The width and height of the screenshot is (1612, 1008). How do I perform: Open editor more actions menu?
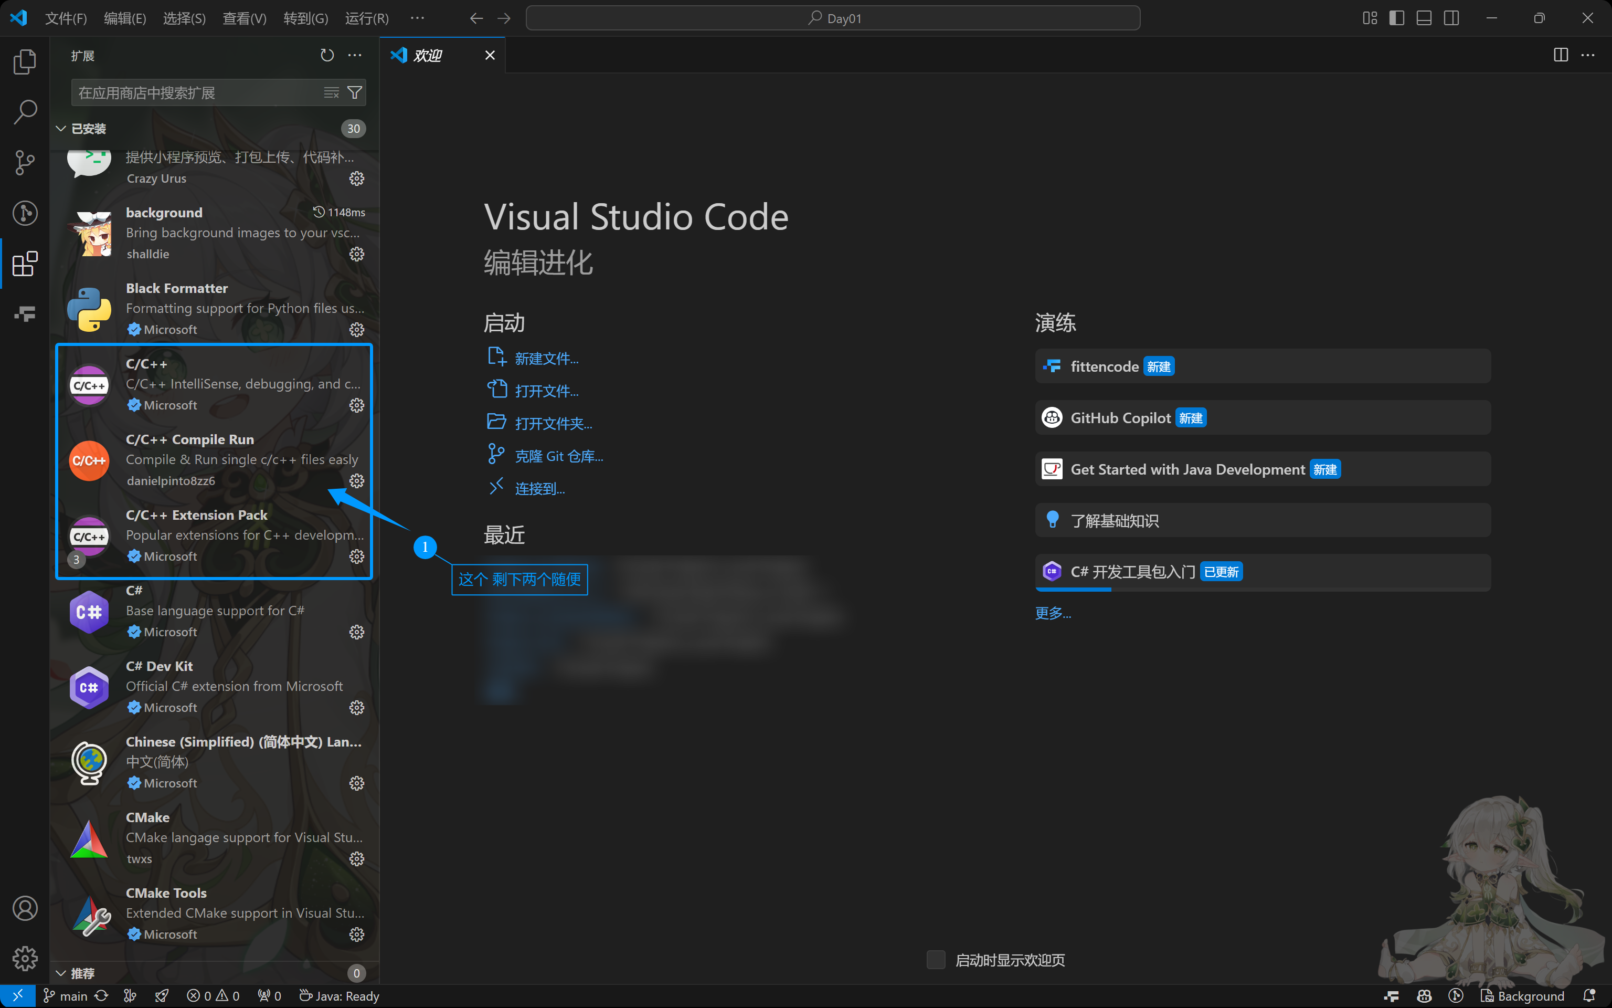click(1588, 55)
